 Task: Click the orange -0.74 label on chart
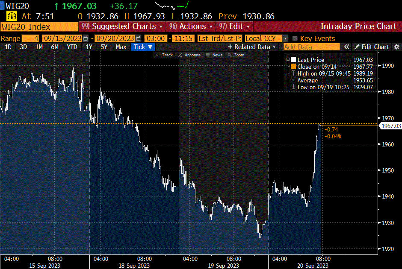point(331,129)
